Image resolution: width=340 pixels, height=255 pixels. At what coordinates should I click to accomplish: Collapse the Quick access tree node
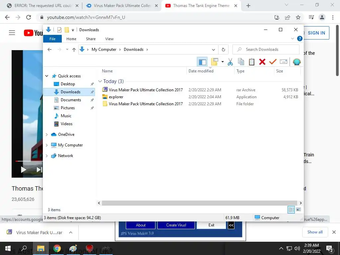[x=46, y=76]
